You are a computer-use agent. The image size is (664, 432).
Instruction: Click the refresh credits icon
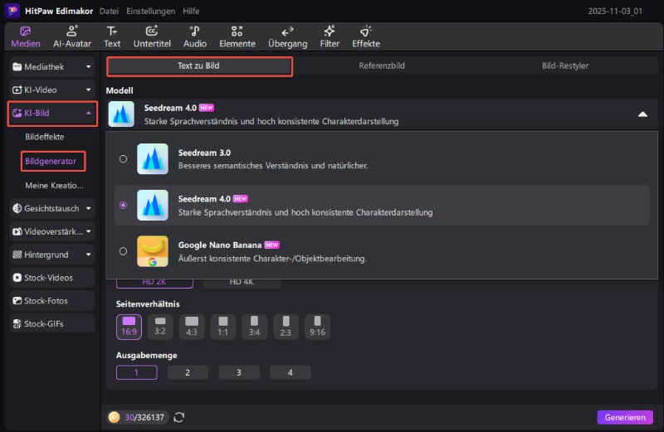179,417
